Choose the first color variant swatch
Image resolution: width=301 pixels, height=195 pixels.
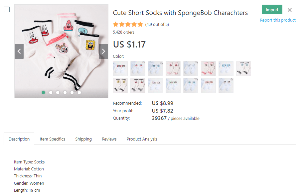tap(120, 68)
